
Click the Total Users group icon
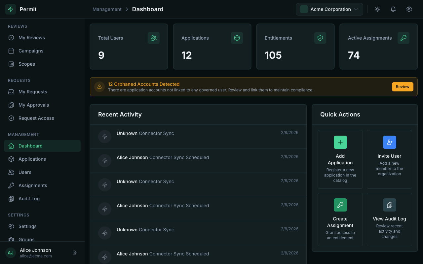153,38
